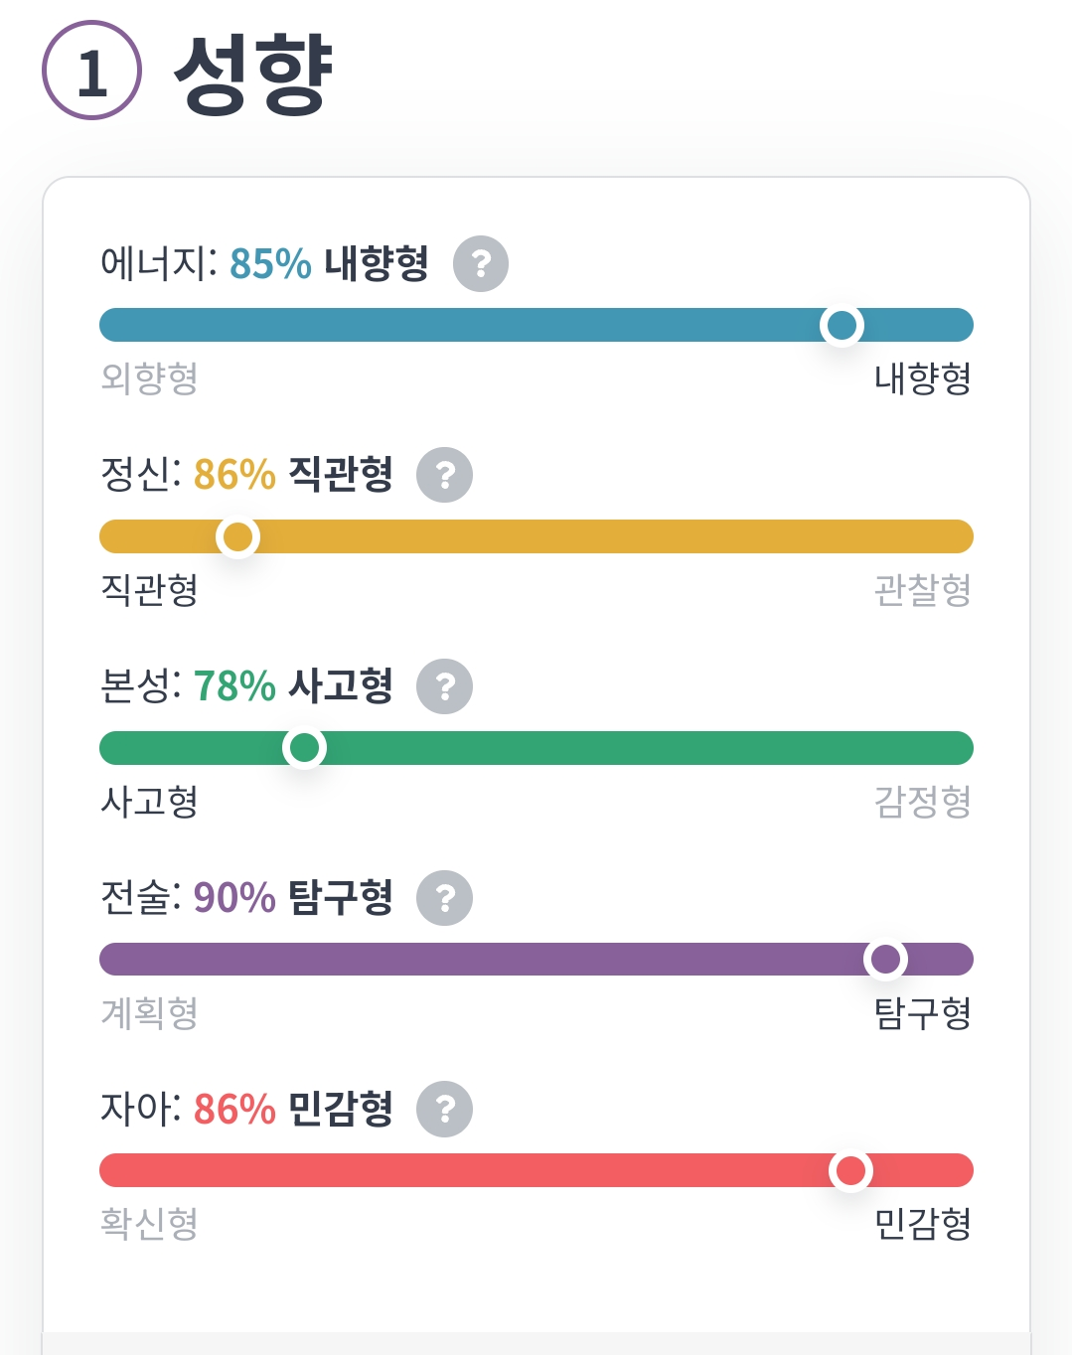Click the circled number 1 badge
1072x1355 pixels.
click(91, 72)
